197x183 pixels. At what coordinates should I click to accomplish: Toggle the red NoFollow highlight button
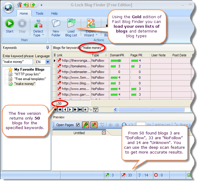(93, 125)
